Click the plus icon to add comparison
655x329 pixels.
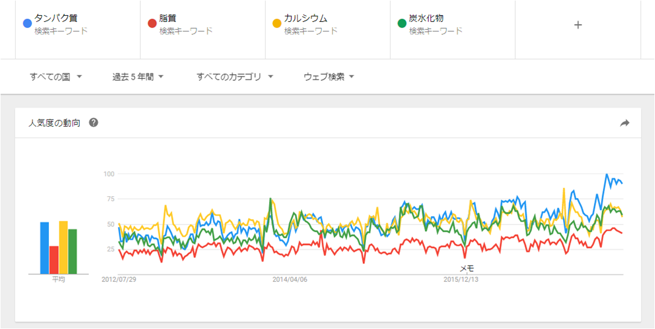tap(578, 25)
